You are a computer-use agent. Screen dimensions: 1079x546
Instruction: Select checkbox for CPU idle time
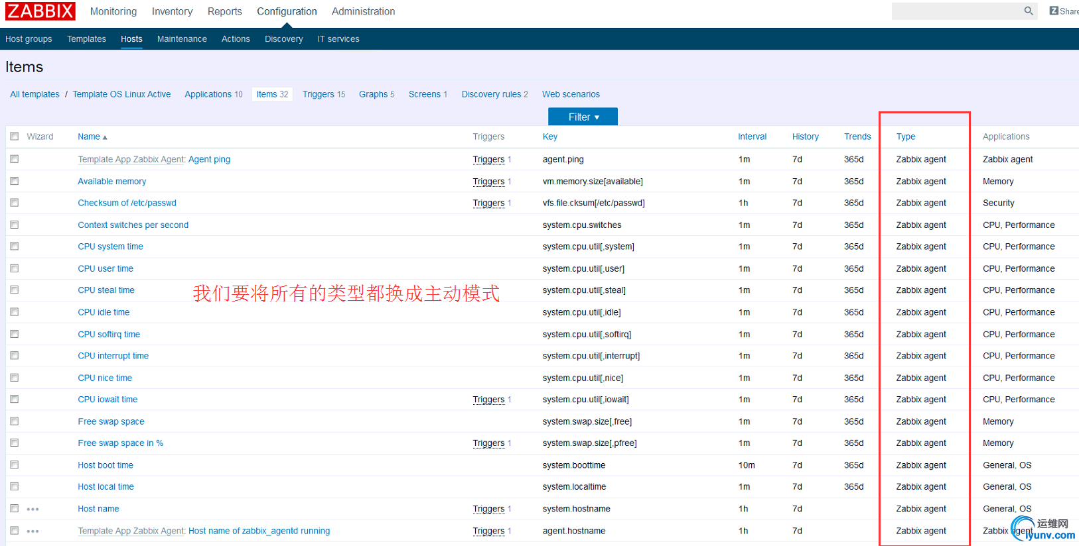coord(15,312)
